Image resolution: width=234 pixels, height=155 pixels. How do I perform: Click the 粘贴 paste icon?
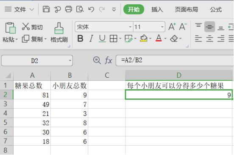click(x=11, y=28)
